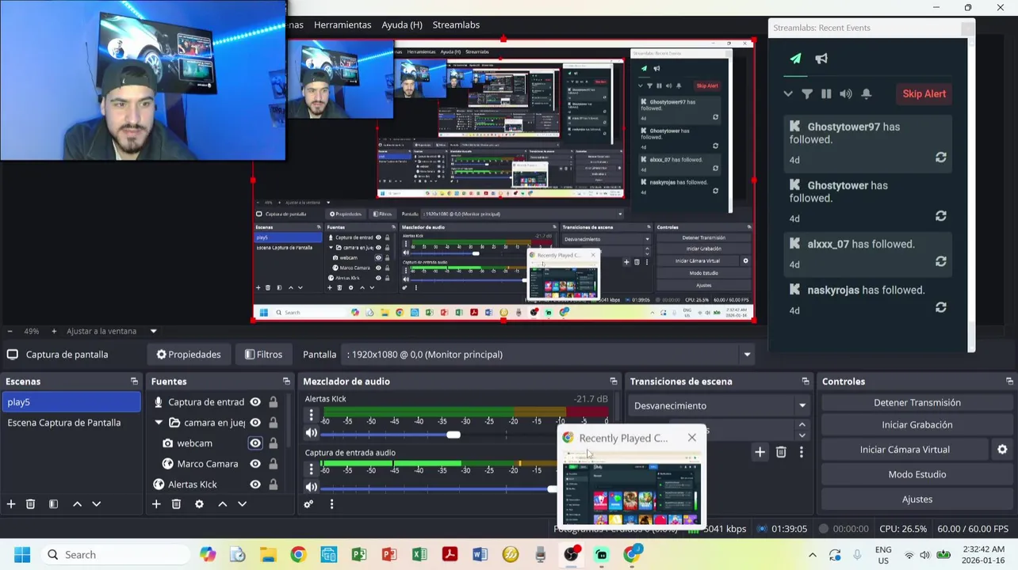Screen dimensions: 1018x570
Task: Lock the webcam source
Action: tap(273, 443)
